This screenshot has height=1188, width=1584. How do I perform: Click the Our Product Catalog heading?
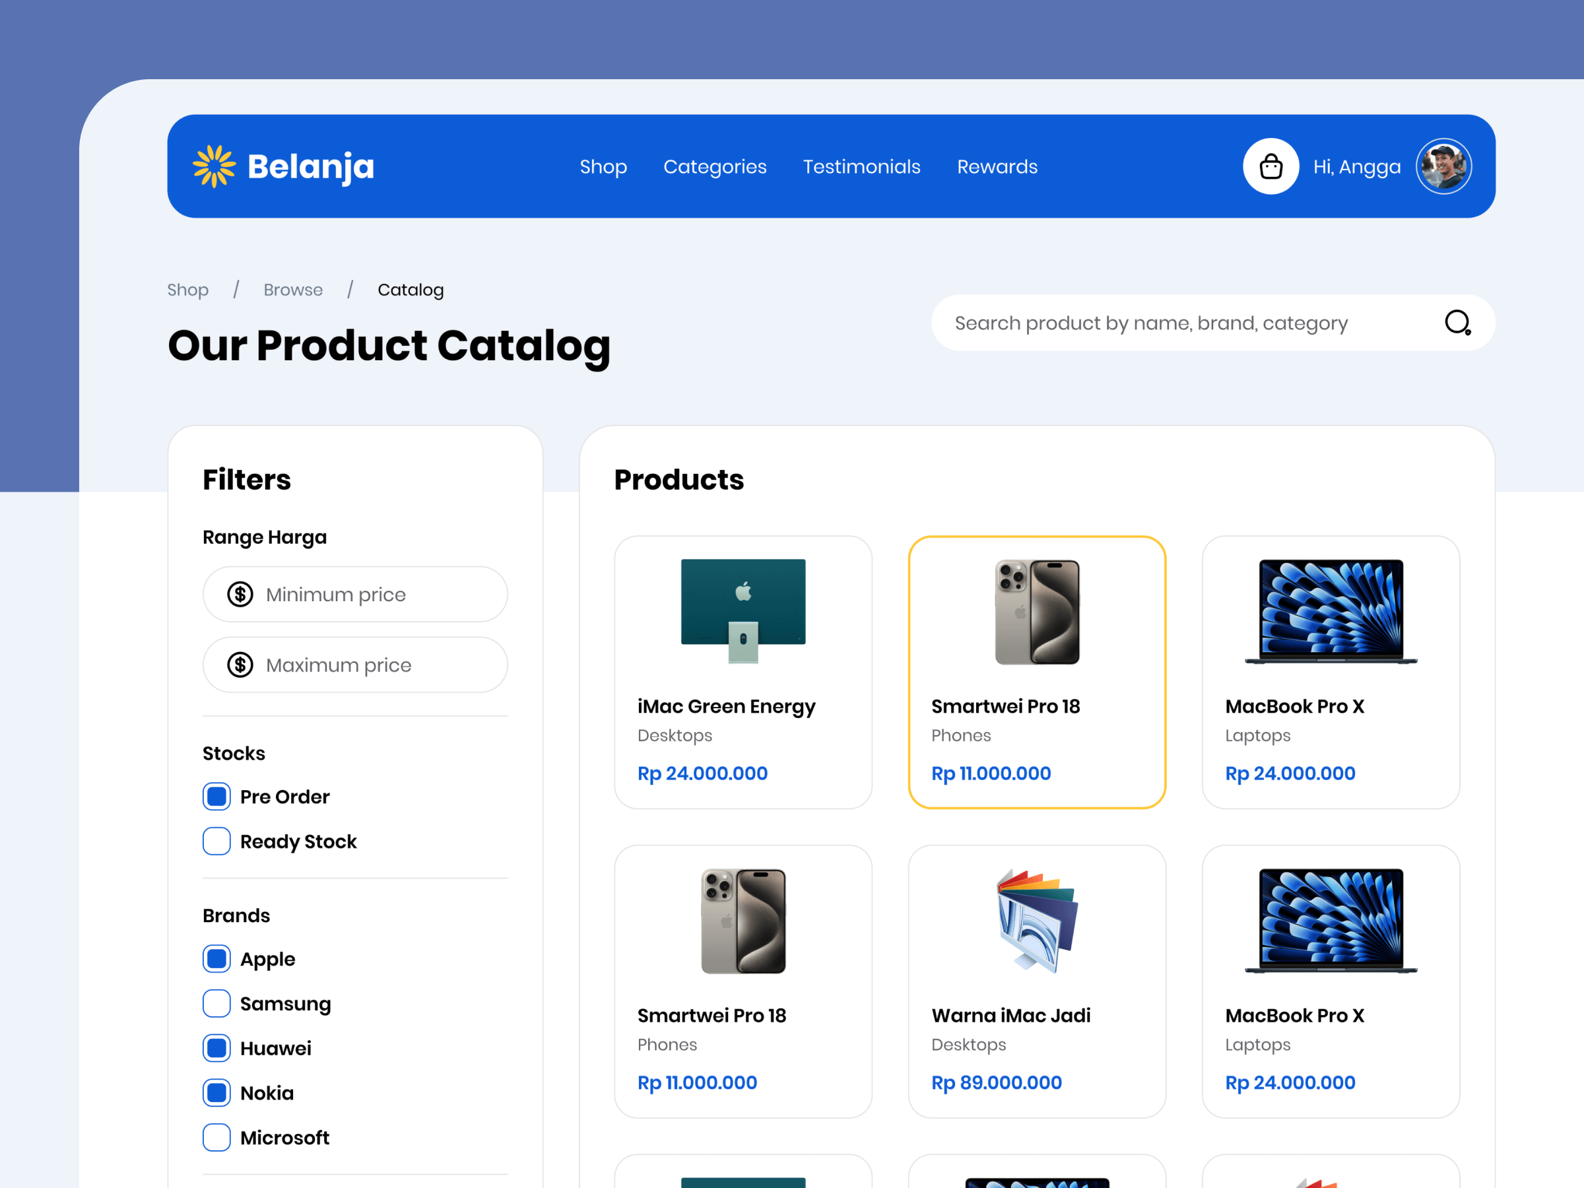click(x=389, y=346)
